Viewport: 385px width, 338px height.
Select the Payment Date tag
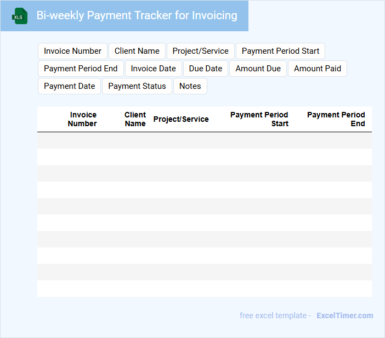point(69,86)
